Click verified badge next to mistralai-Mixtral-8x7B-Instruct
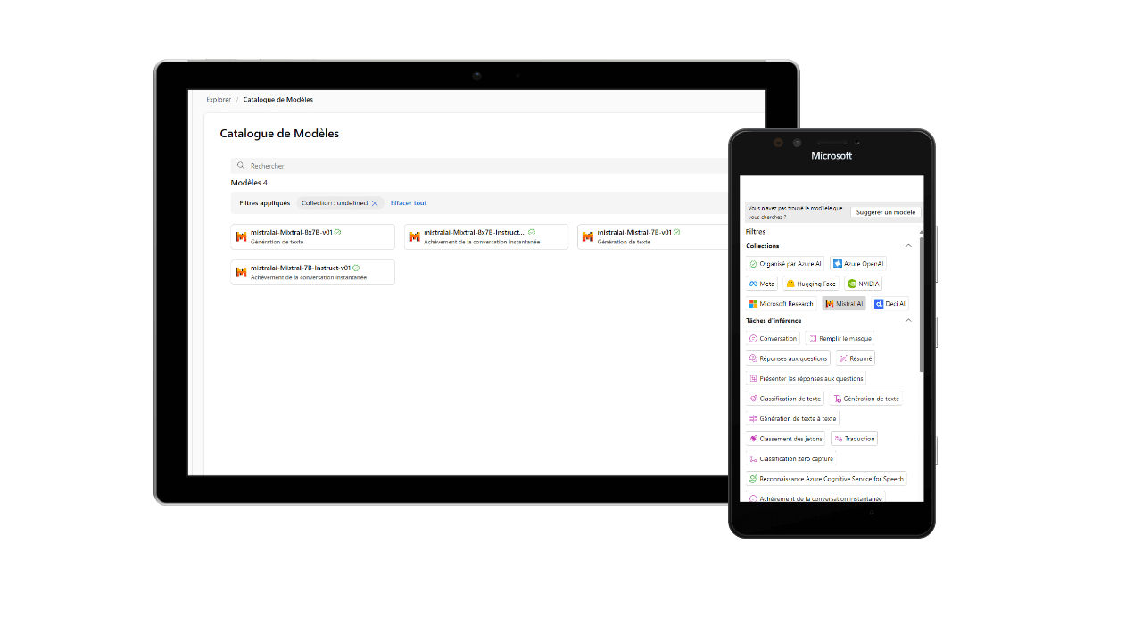The image size is (1142, 642). (532, 232)
